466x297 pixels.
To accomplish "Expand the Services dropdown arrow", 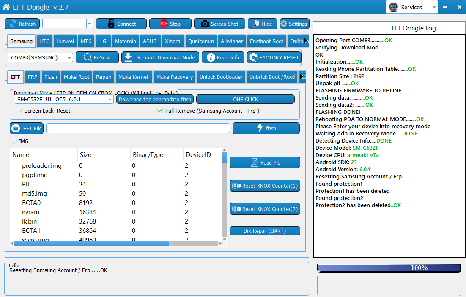I will click(x=434, y=7).
